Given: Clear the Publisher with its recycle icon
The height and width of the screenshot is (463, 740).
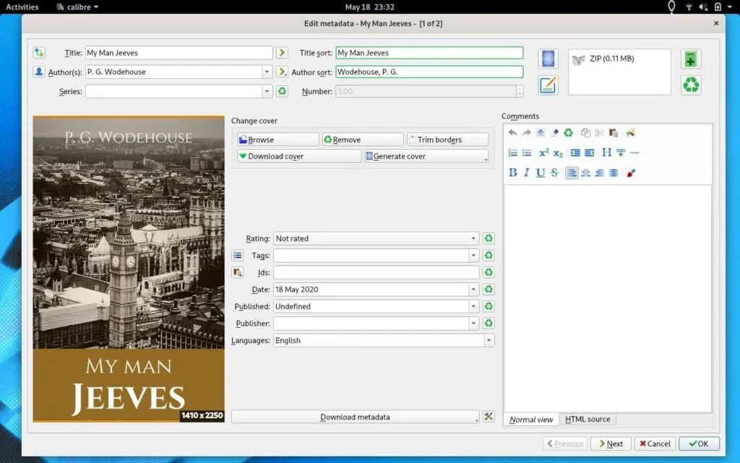Looking at the screenshot, I should pyautogui.click(x=489, y=323).
